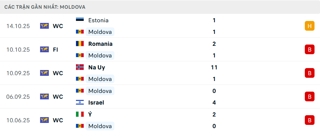The image size is (320, 131).
Task: Open the Estonia team link
Action: point(98,20)
